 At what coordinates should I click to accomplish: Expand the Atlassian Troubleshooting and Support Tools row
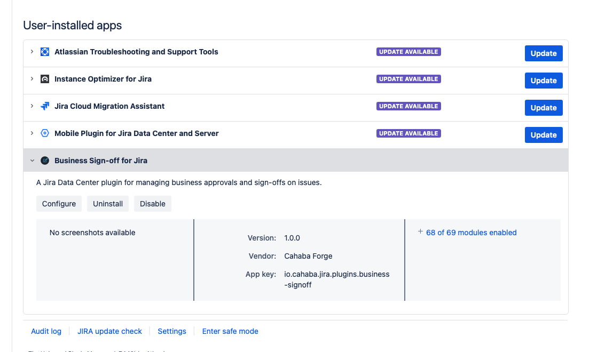[31, 52]
